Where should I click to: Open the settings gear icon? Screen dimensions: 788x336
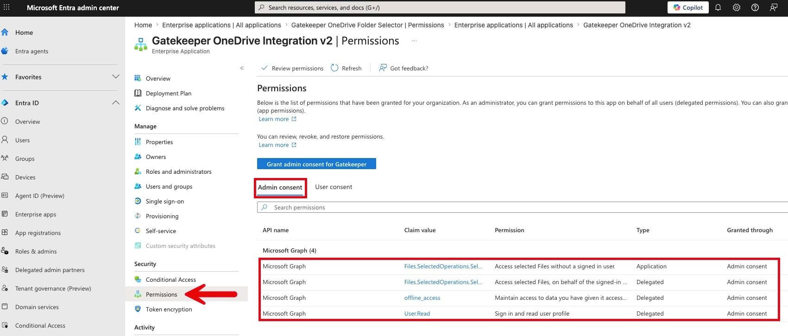pos(737,7)
